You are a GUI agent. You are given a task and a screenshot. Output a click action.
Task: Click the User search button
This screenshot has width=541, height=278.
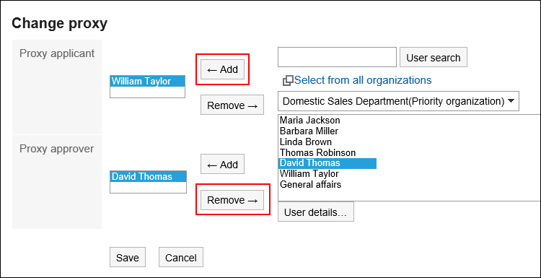(434, 57)
